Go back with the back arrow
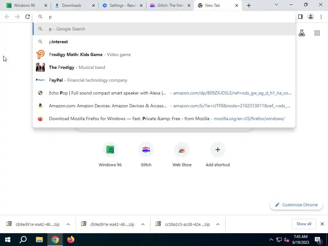 pos(7,17)
